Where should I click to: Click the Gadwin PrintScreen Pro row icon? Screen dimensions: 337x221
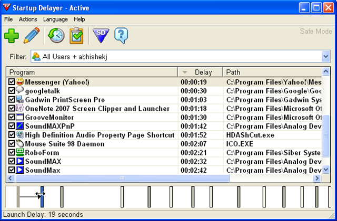click(x=20, y=99)
